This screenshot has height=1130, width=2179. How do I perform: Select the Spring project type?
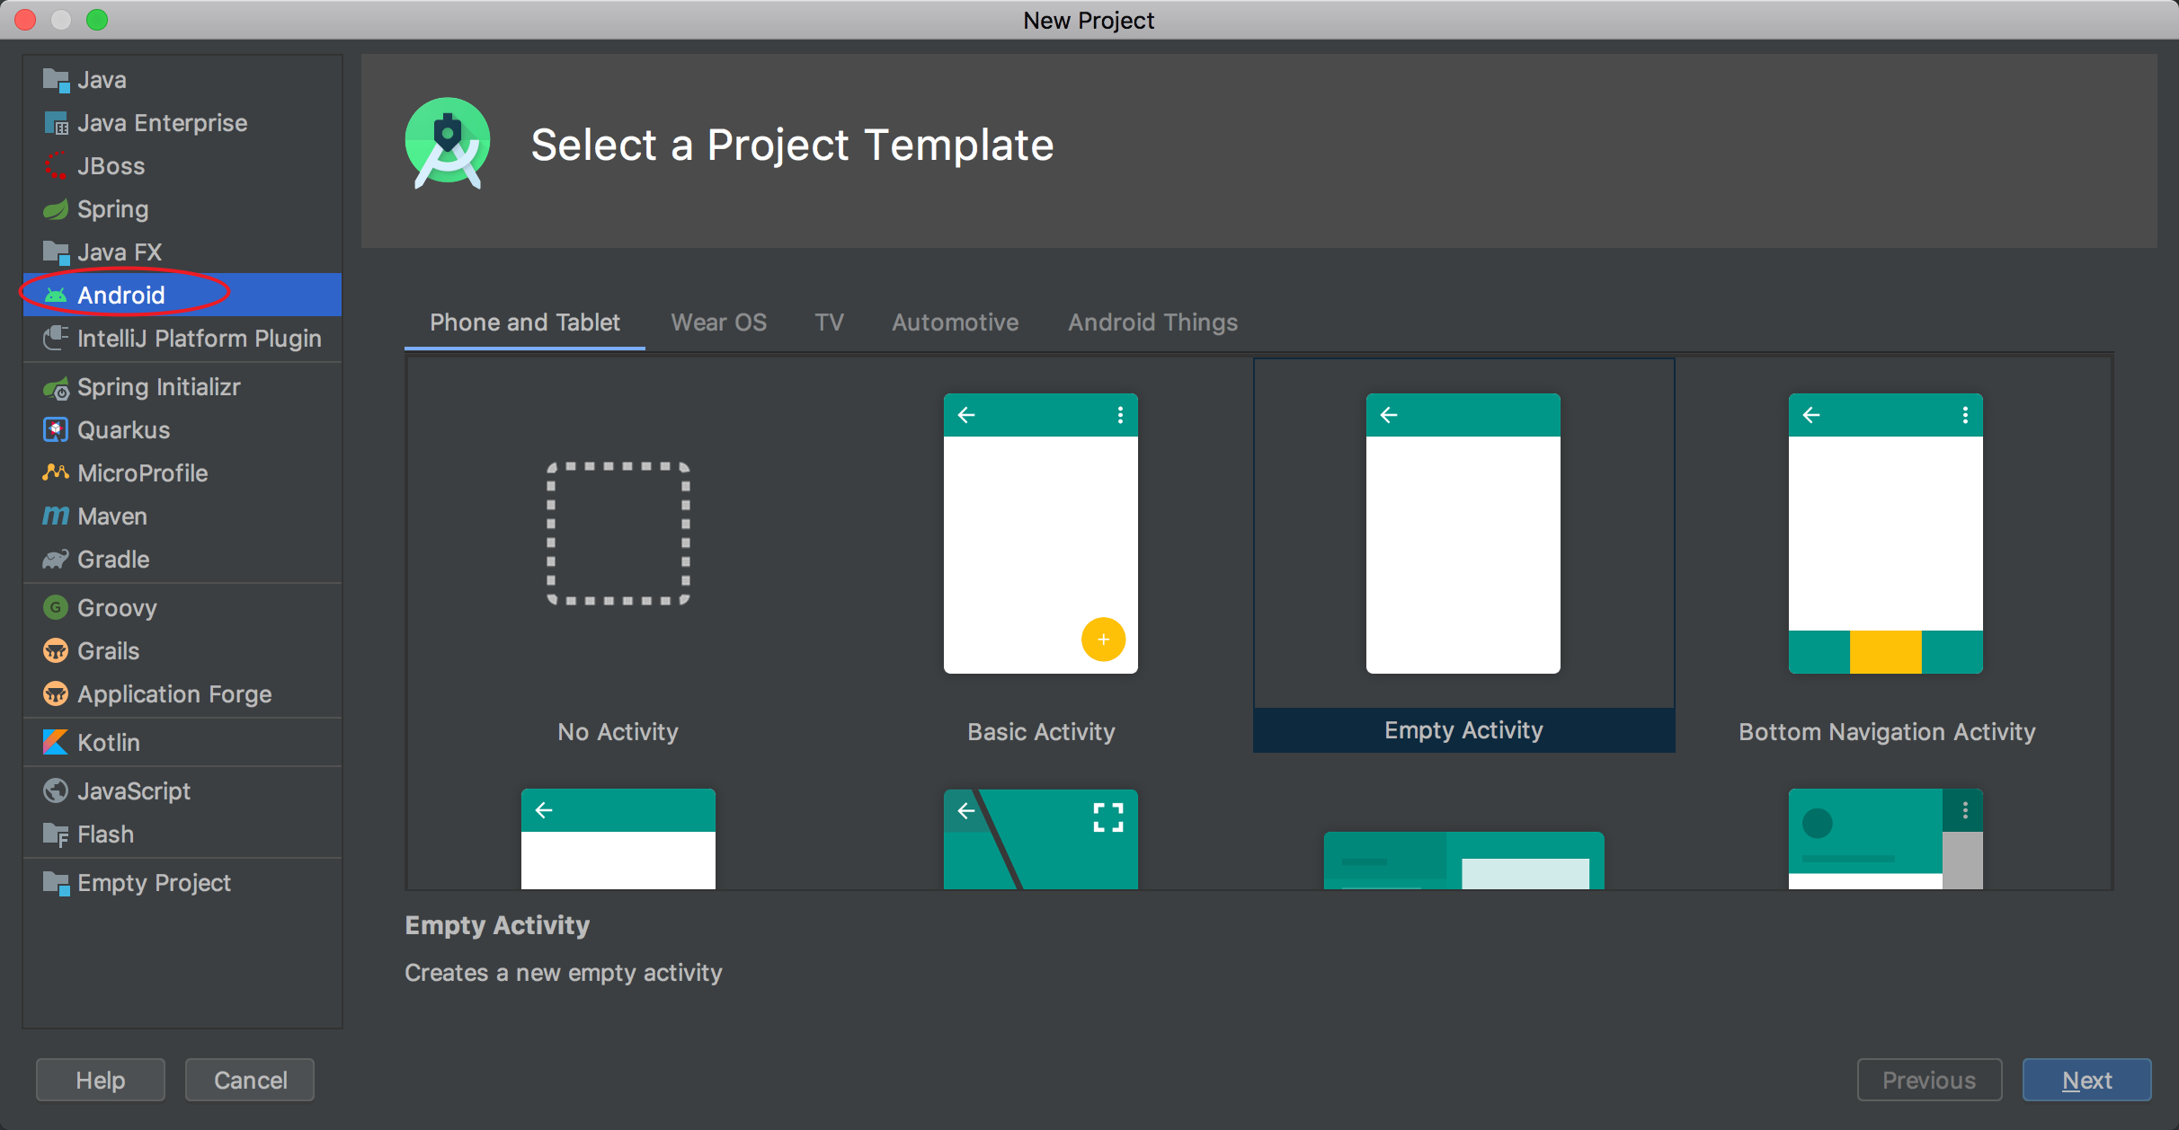(x=182, y=209)
